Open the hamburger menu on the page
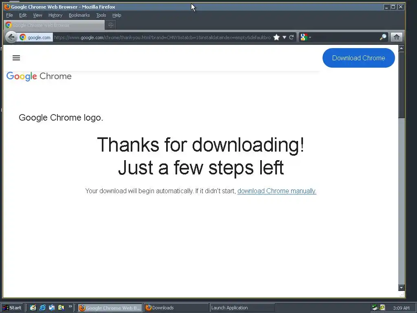Image resolution: width=417 pixels, height=313 pixels. (16, 58)
